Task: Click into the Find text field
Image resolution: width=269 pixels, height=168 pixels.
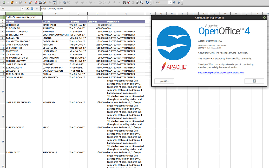Action: tap(161, 2)
